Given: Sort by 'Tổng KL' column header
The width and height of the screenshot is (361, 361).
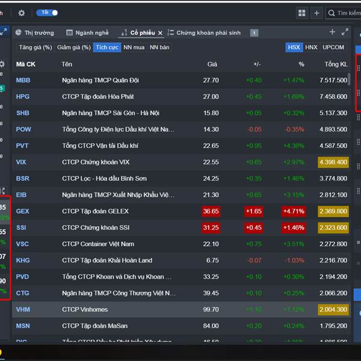Looking at the screenshot, I should (x=335, y=64).
